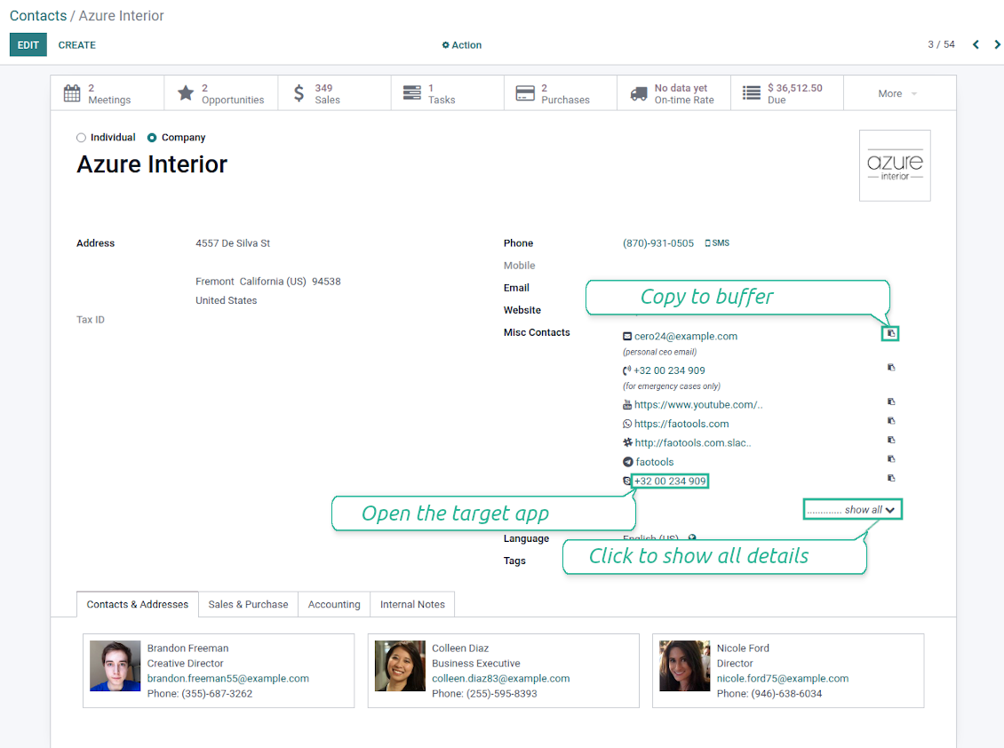Click the On-time Rate truck icon

pos(639,93)
